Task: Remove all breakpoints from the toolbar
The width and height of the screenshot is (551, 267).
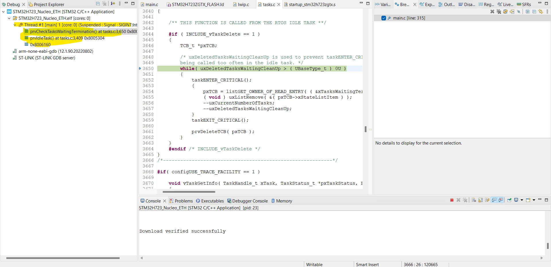Action: (x=499, y=12)
